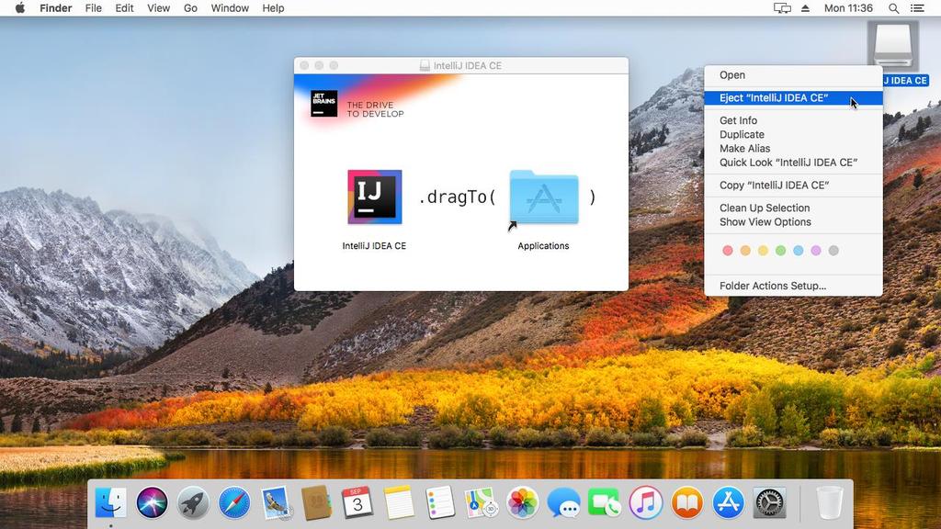This screenshot has height=529, width=941.
Task: Apply the yellow tag color
Action: click(x=763, y=251)
